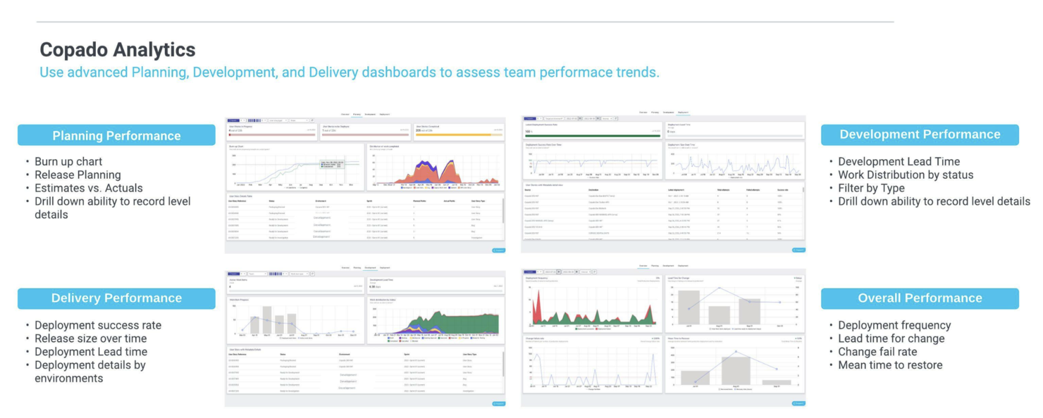Click the export icon on the Overall Performance dashboard
Viewport: 1043px width, 418px height.
pyautogui.click(x=798, y=403)
